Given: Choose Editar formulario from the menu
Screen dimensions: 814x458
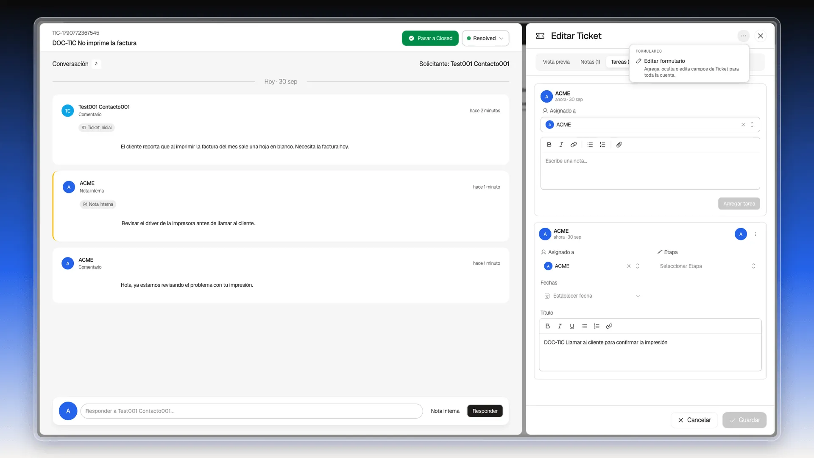Looking at the screenshot, I should (x=689, y=67).
